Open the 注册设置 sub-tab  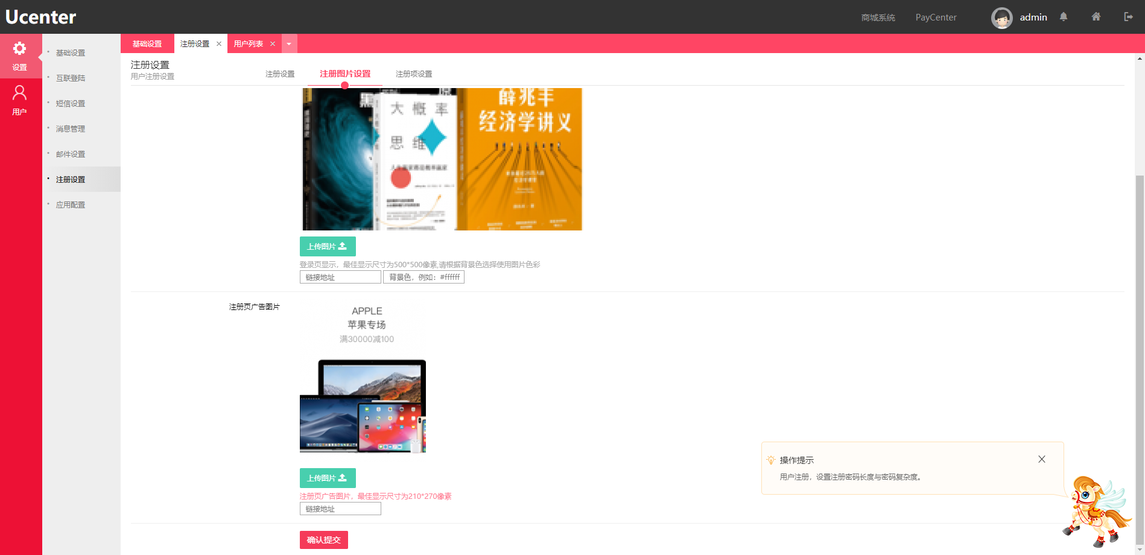(280, 74)
